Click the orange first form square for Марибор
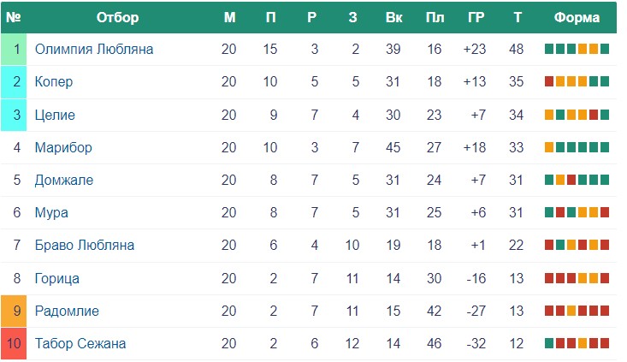 (549, 147)
